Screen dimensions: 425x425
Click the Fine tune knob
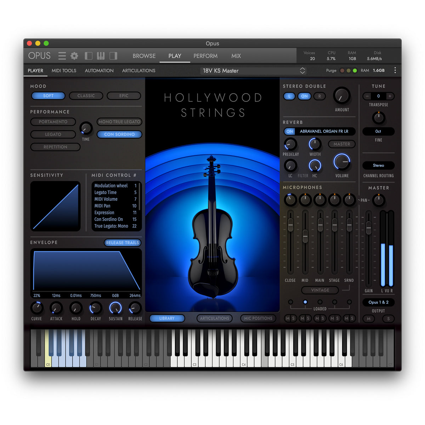(x=379, y=118)
